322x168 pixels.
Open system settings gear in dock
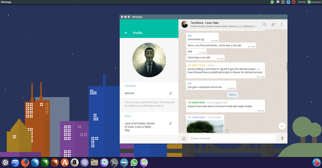point(85,163)
